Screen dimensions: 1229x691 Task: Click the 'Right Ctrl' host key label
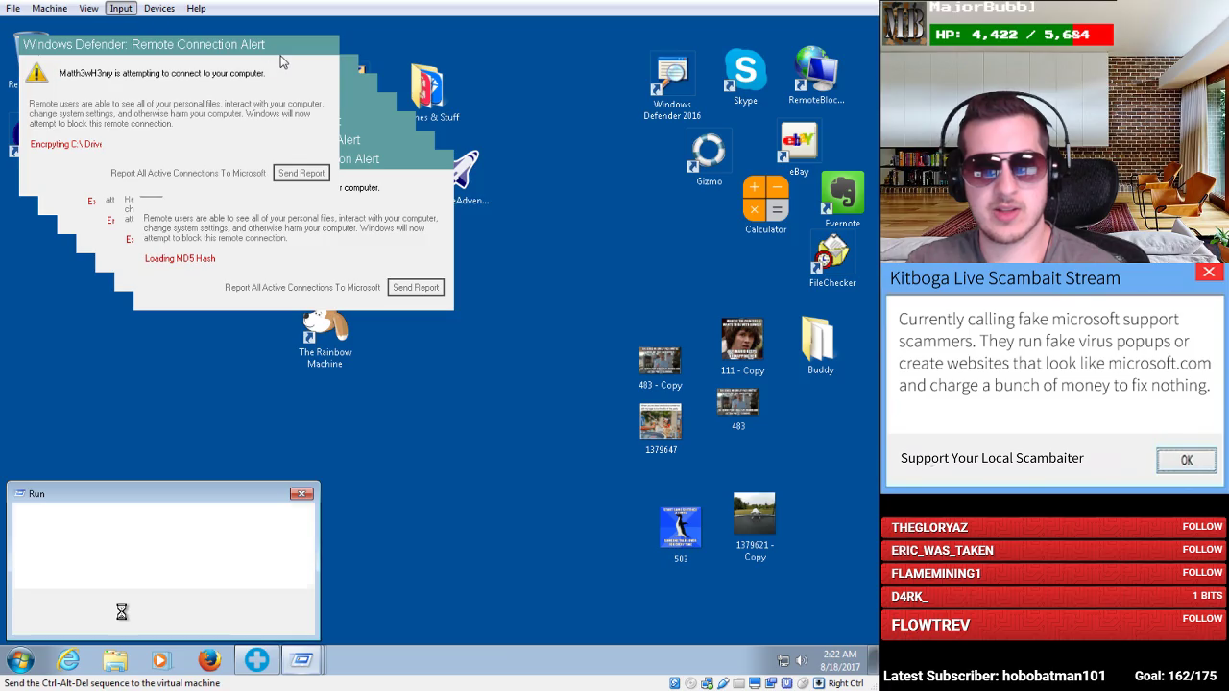(x=846, y=683)
